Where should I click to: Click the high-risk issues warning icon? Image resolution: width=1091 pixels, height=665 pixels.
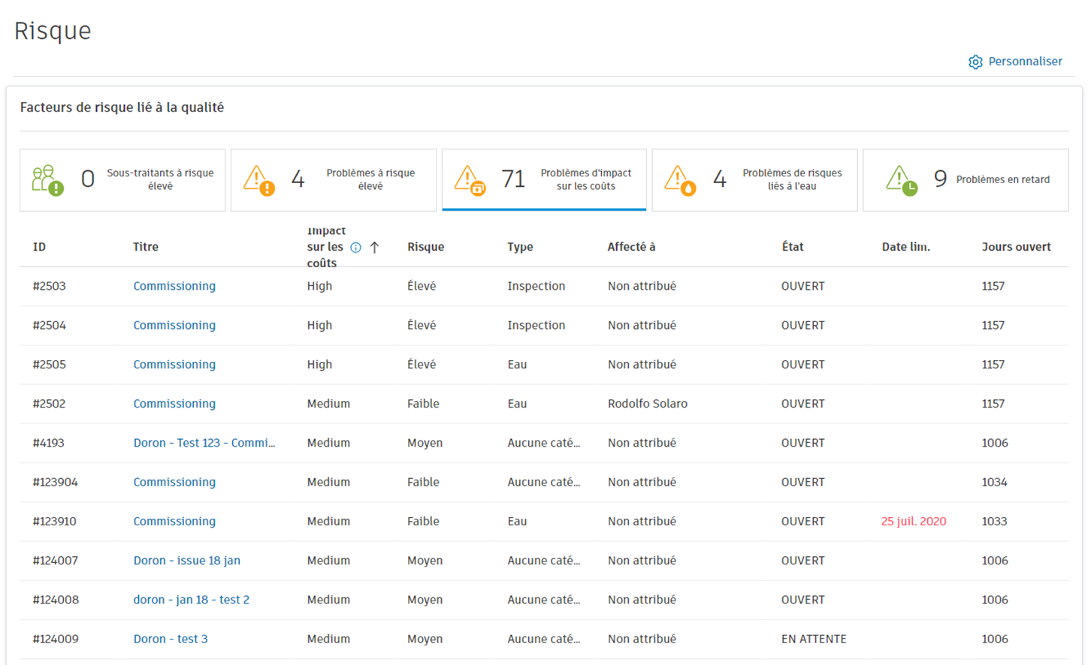click(258, 180)
